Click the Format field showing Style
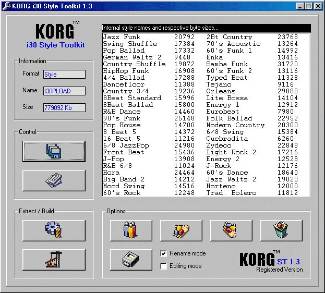325x293 pixels. click(x=64, y=74)
